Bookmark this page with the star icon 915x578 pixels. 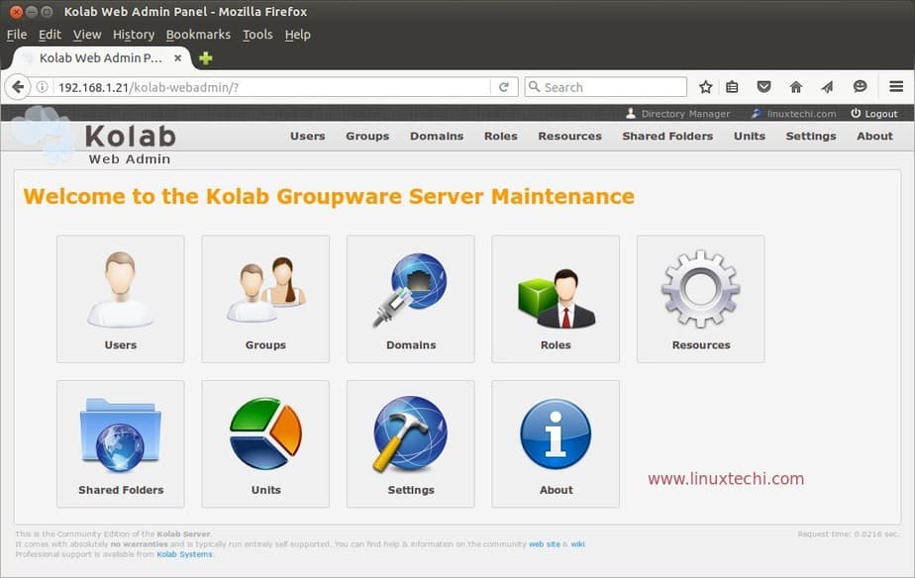coord(705,87)
